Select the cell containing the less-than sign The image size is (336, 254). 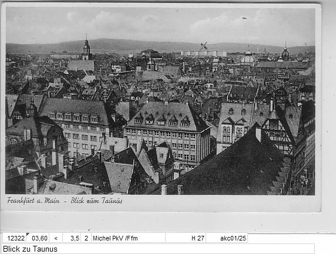(x=56, y=238)
